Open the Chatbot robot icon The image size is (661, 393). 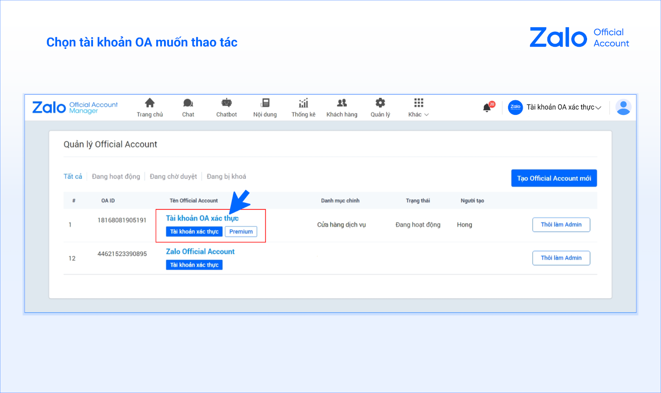click(x=226, y=103)
